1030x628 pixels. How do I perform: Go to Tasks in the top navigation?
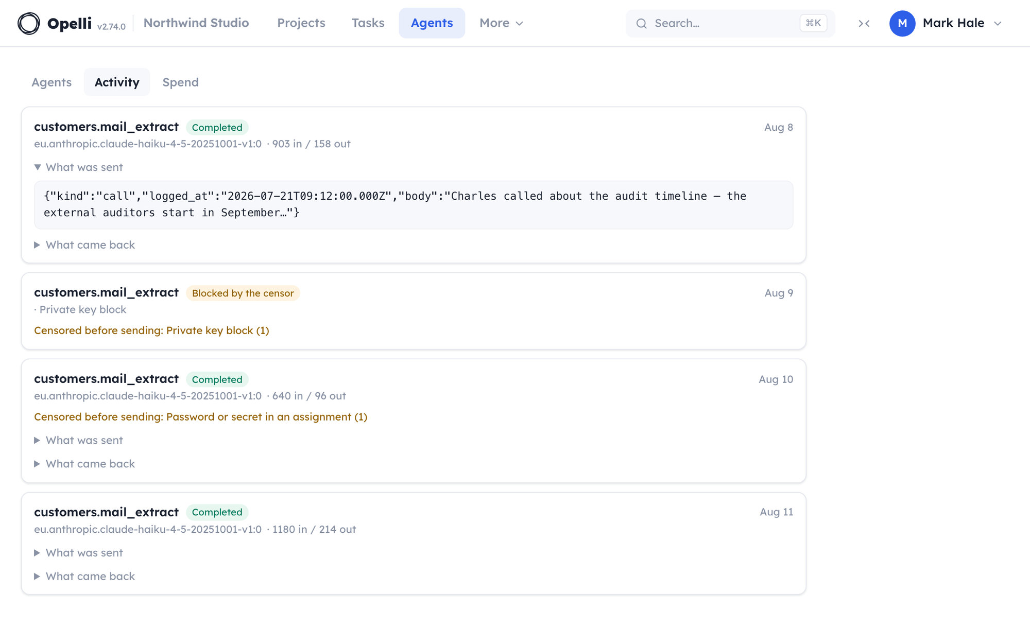pyautogui.click(x=368, y=23)
